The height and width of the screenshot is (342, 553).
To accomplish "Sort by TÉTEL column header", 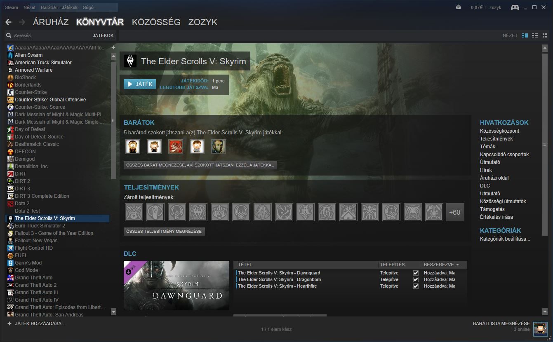I will coord(306,265).
